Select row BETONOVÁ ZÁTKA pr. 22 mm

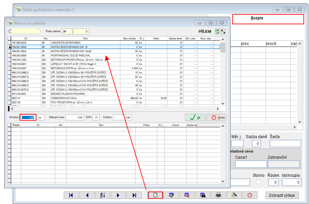(115, 68)
